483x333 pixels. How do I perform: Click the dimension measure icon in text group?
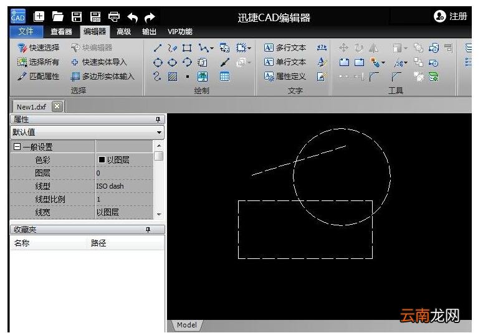322,47
